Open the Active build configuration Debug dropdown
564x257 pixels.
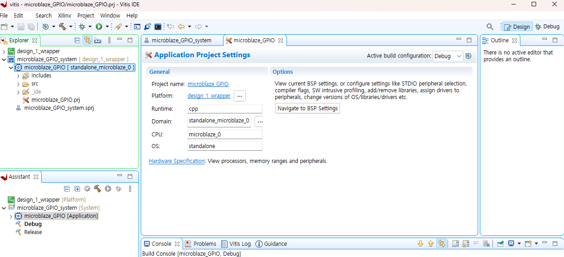pos(448,56)
